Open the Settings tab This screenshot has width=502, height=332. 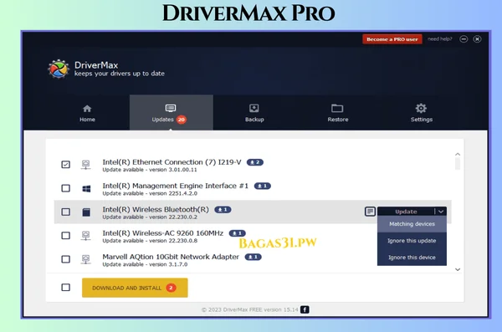[x=422, y=114]
